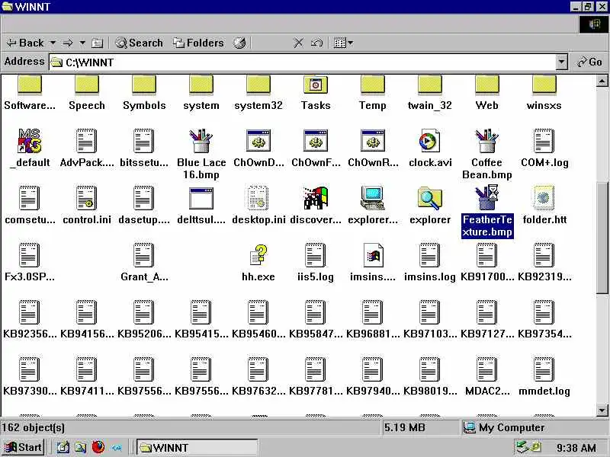Viewport: 610px width, 457px height.
Task: Open the Back history dropdown arrow
Action: coord(53,43)
